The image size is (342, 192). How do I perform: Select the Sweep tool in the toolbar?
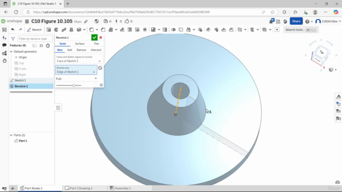coord(64,30)
